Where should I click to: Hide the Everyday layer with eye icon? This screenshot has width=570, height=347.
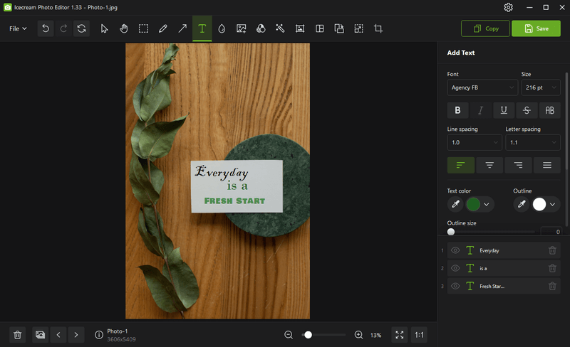(455, 250)
